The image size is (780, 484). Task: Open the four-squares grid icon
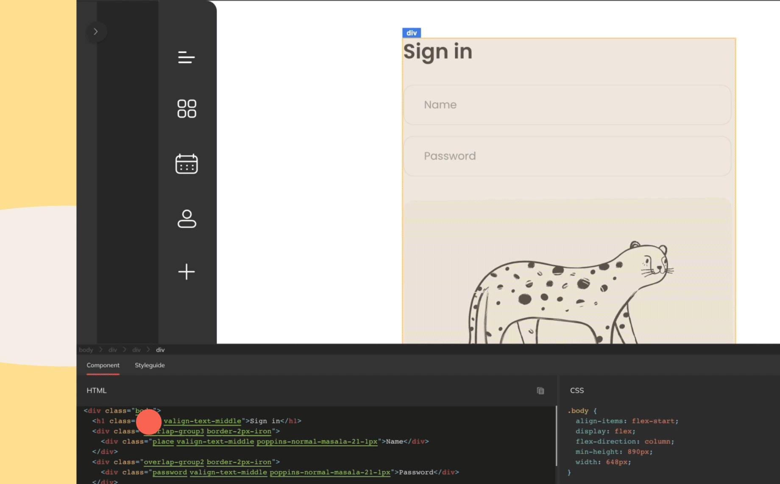tap(187, 109)
